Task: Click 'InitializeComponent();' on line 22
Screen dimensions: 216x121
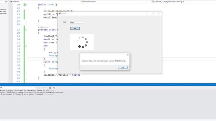Action: point(58,11)
